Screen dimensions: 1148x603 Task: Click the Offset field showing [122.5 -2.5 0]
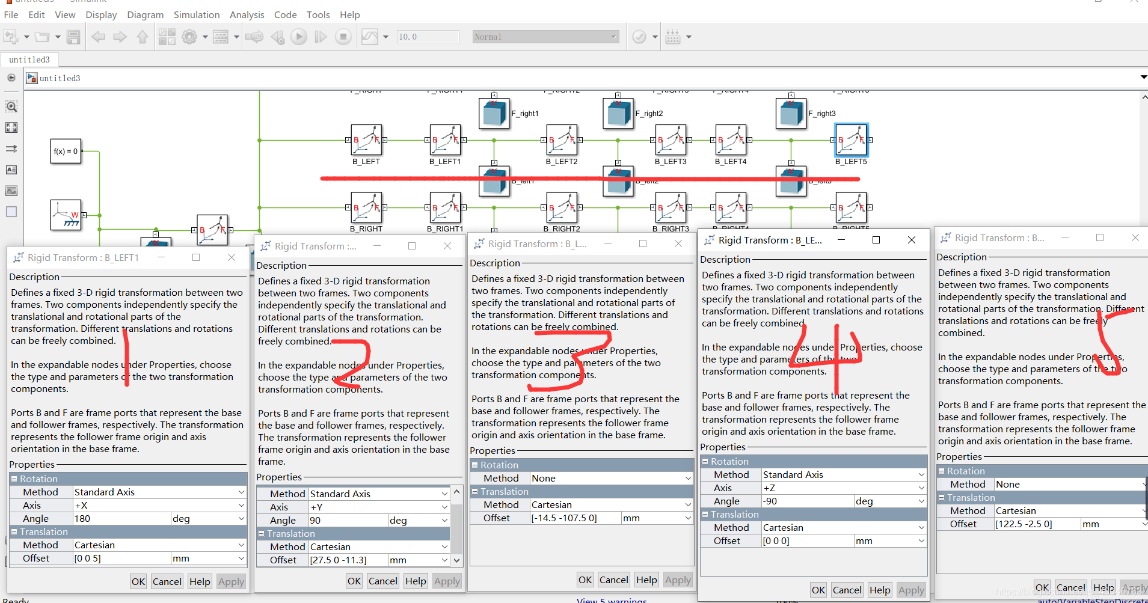[1037, 524]
